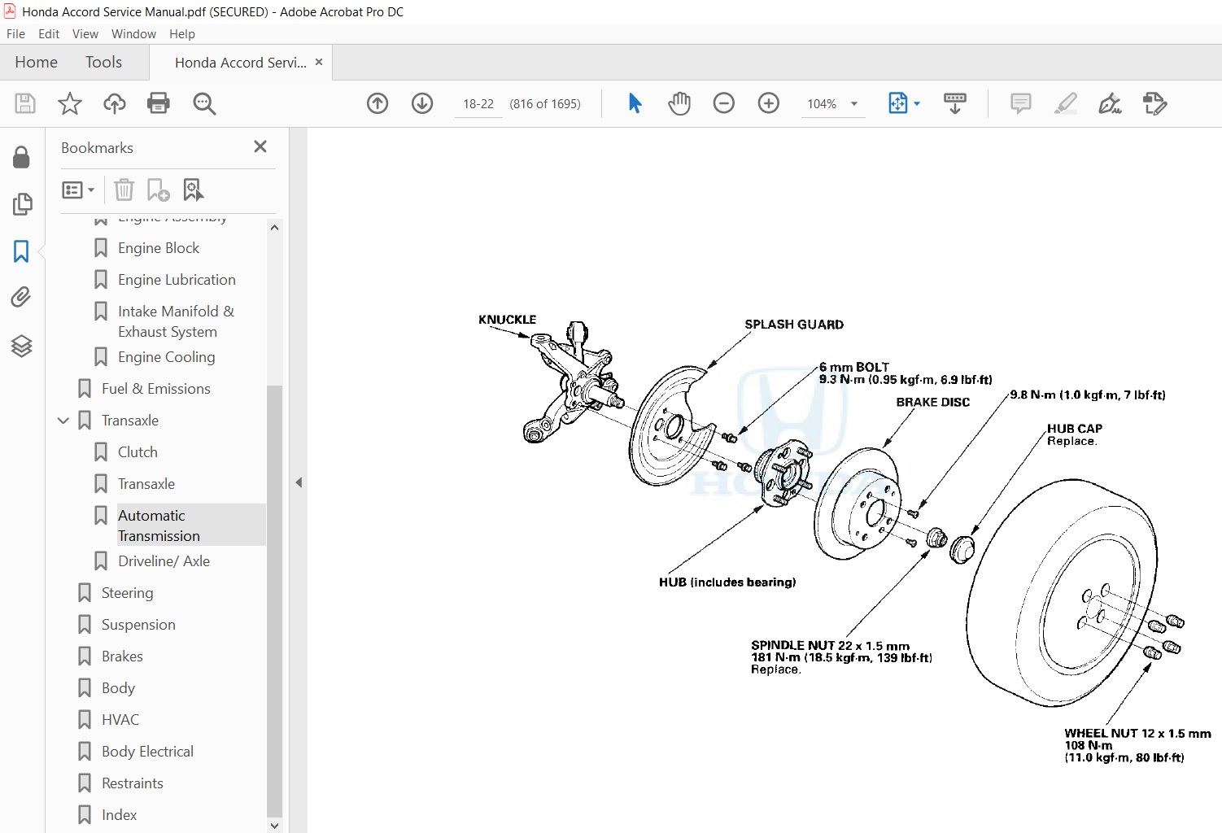Open the Page Thumbnails panel
The width and height of the screenshot is (1222, 833).
point(22,204)
